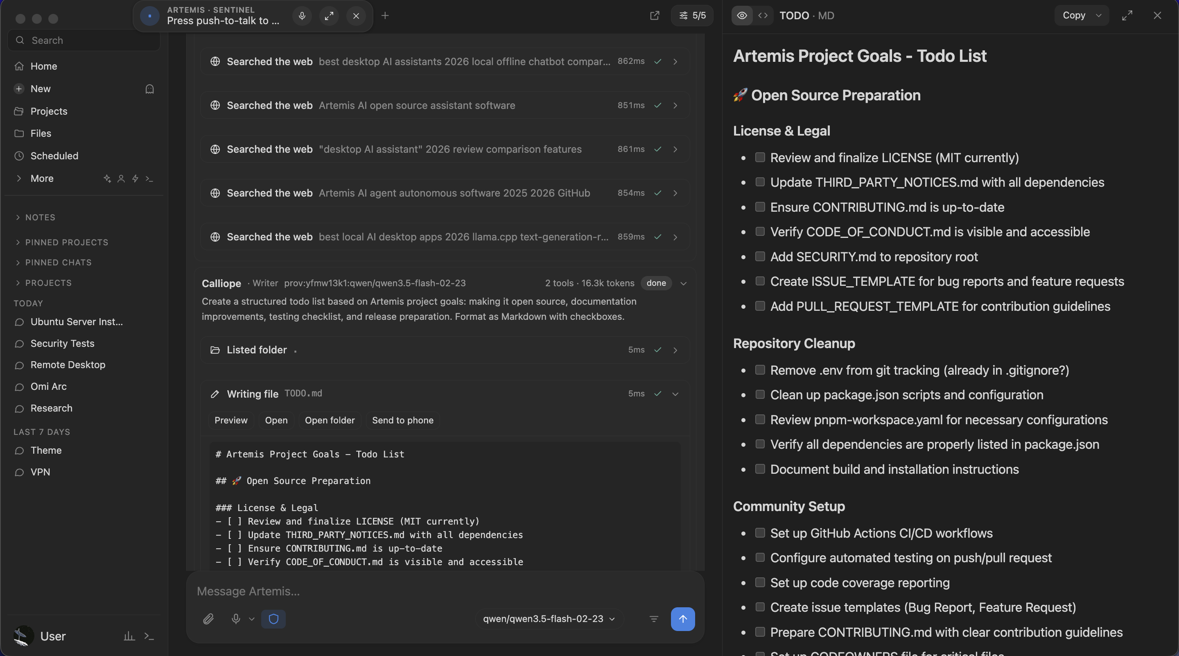Image resolution: width=1179 pixels, height=656 pixels.
Task: Check 'Document build and installation instructions' checkbox
Action: pyautogui.click(x=760, y=469)
